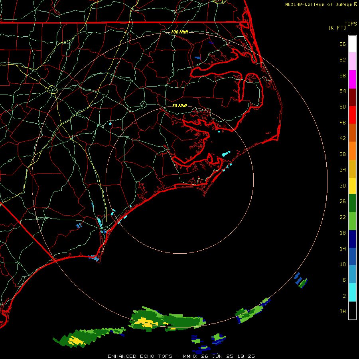
Task: Select the dark red swatch near 54
Action: tap(352, 97)
